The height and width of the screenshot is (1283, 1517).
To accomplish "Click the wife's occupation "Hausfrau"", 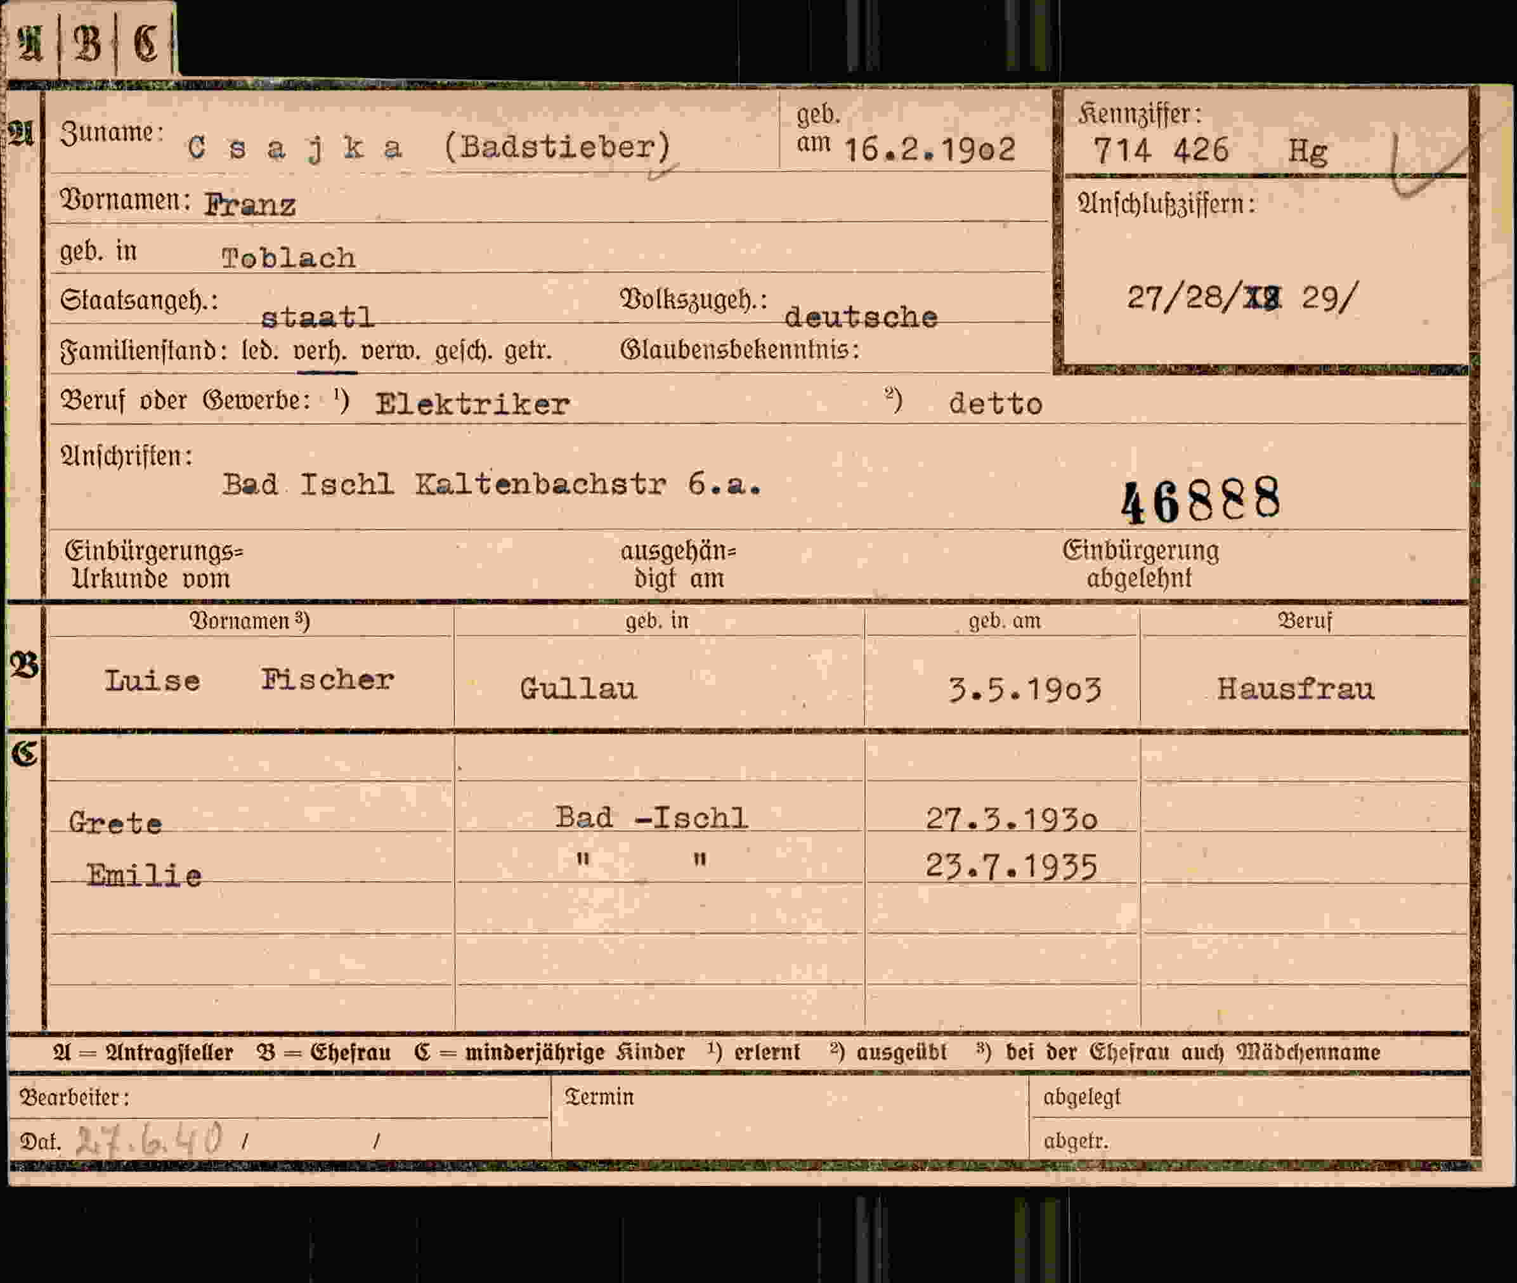I will [x=1296, y=688].
